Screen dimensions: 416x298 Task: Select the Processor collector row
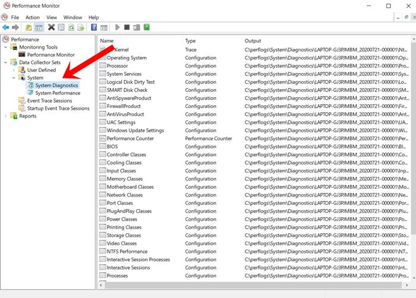pos(254,66)
